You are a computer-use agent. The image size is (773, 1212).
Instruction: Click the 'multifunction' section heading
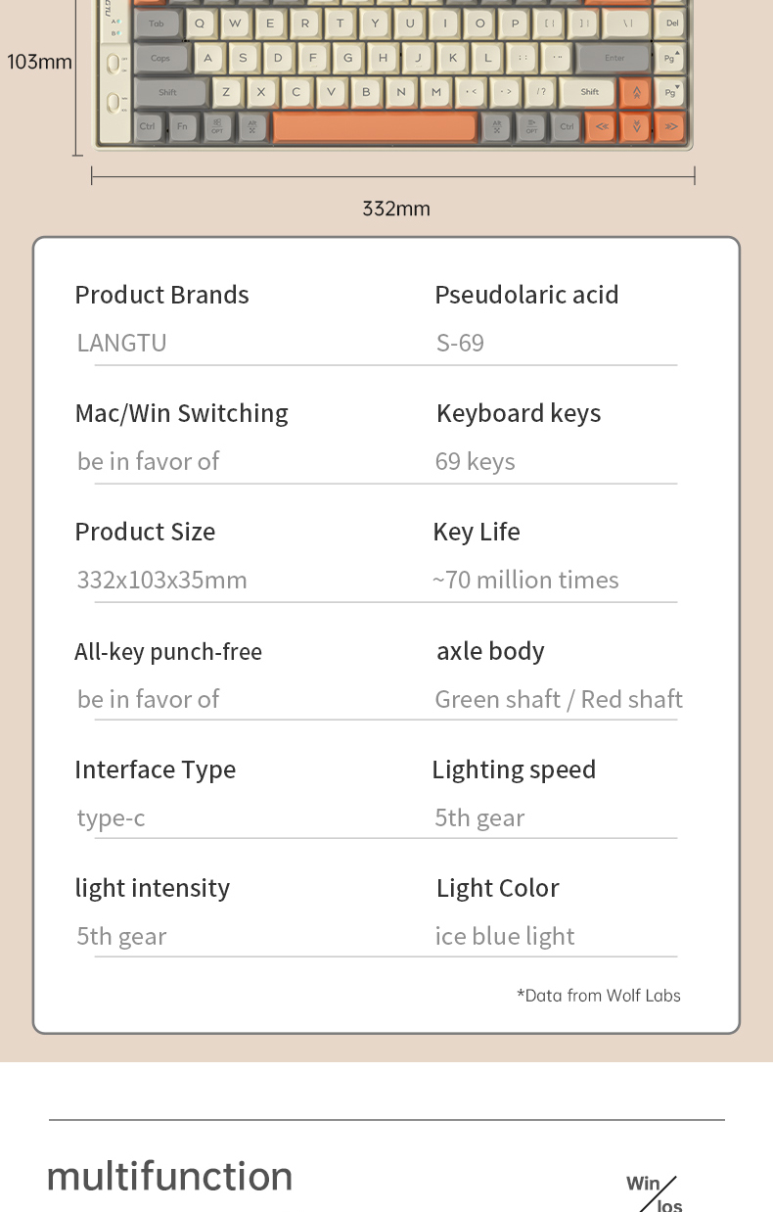pos(170,1176)
